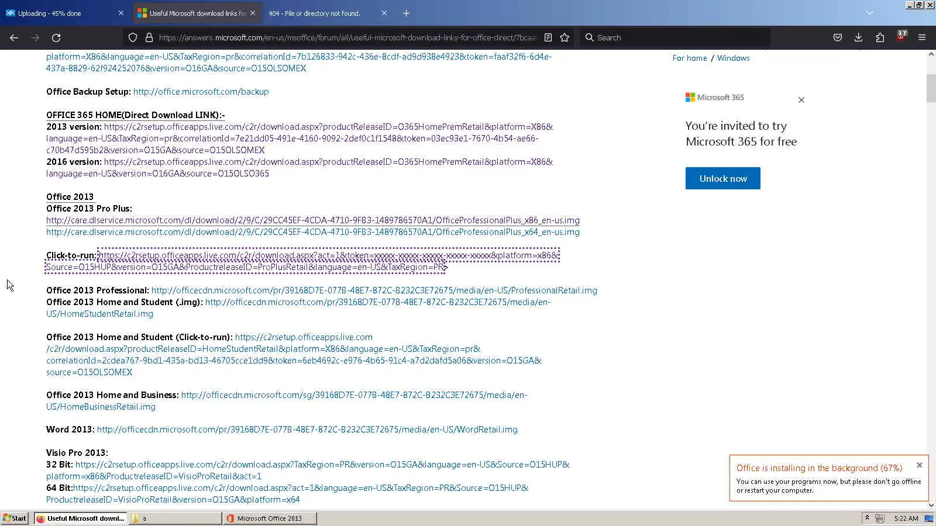
Task: Open the folder 'a' taskbar button
Action: (x=175, y=518)
